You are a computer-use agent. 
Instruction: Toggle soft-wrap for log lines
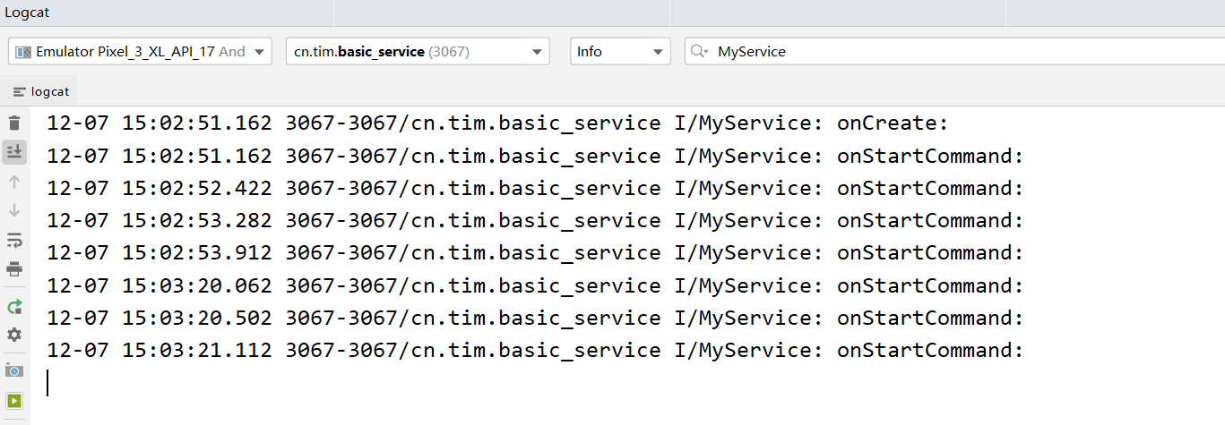tap(14, 240)
